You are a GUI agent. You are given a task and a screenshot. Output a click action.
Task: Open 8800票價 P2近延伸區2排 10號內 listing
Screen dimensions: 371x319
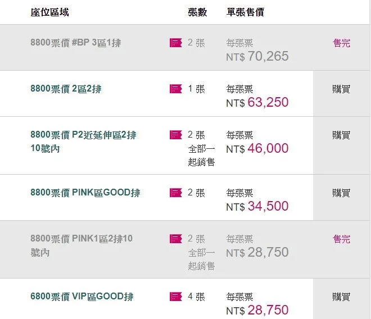(83, 142)
